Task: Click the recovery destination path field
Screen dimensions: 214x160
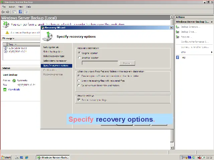Action: (100, 63)
